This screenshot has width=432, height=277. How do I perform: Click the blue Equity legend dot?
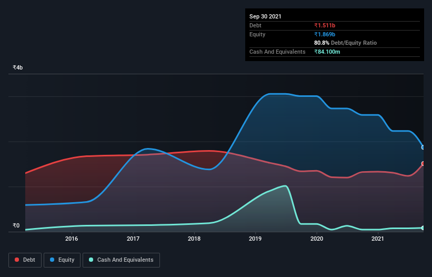tap(52, 260)
